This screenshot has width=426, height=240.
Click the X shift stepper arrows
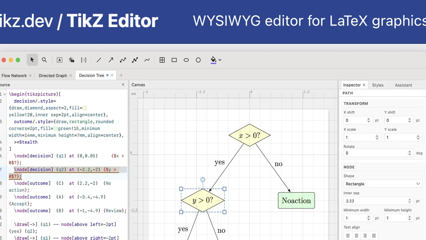point(368,121)
